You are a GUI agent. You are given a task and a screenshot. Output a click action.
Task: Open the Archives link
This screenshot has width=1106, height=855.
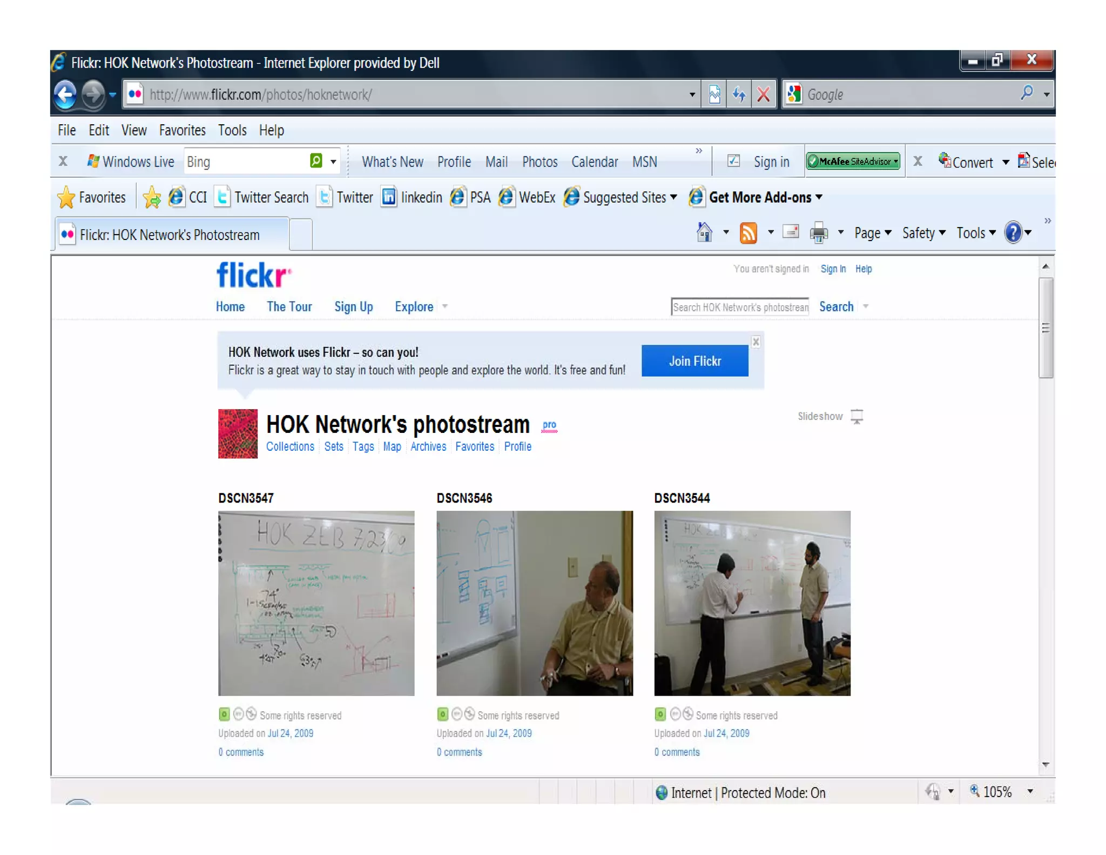coord(428,446)
